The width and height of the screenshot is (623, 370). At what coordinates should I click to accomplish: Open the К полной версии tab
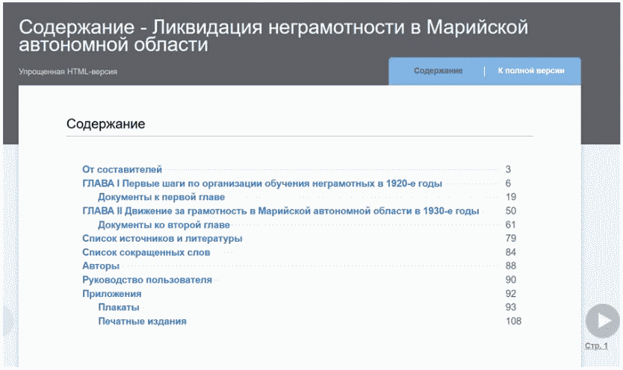tap(531, 72)
